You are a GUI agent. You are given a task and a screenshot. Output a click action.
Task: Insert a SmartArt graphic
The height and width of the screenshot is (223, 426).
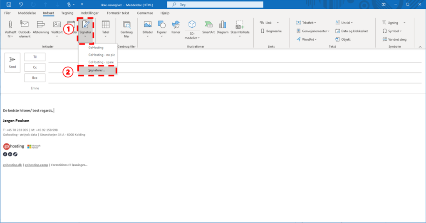pos(208,25)
